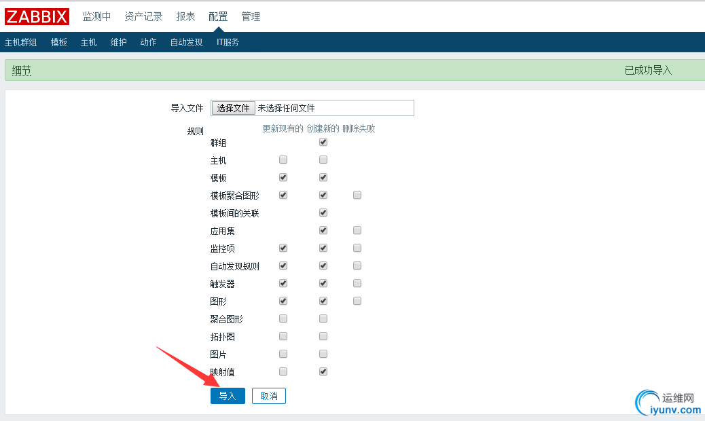Click the 取消 cancel button
The width and height of the screenshot is (705, 421).
click(269, 396)
